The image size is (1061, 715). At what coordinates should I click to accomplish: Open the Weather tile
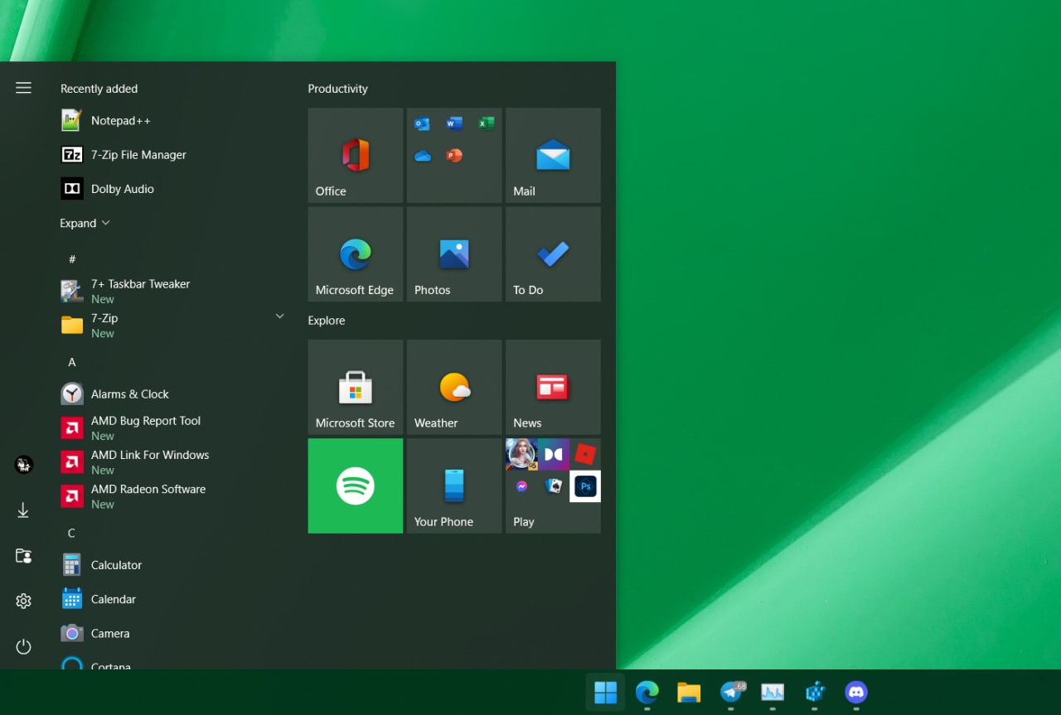(x=454, y=387)
